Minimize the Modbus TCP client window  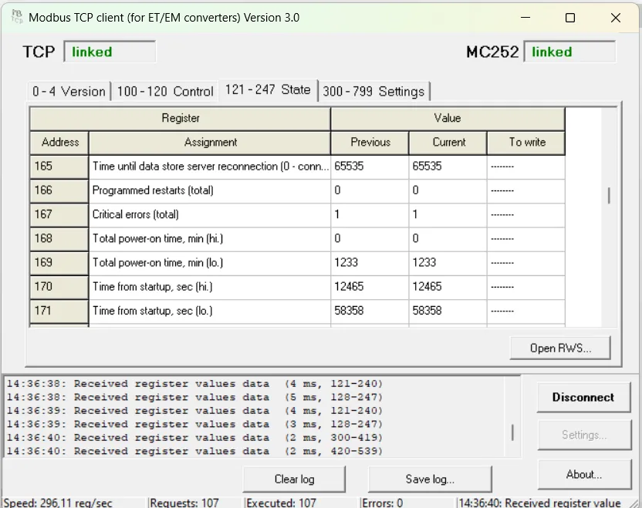(x=525, y=18)
